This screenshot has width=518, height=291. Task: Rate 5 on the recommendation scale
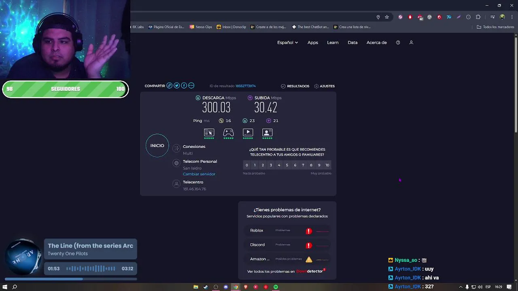click(x=287, y=165)
